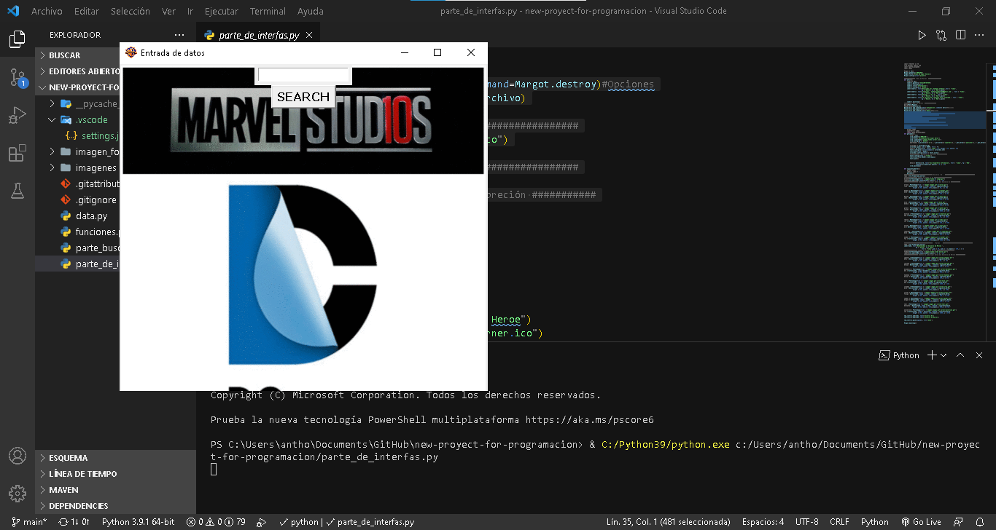The height and width of the screenshot is (530, 996).
Task: Open the Source Control view
Action: click(x=17, y=77)
